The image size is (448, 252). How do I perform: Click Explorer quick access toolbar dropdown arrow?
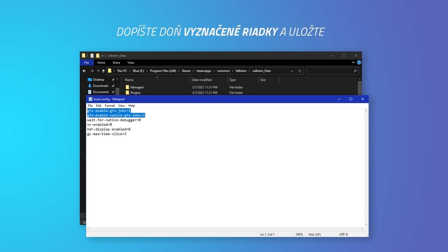[102, 56]
